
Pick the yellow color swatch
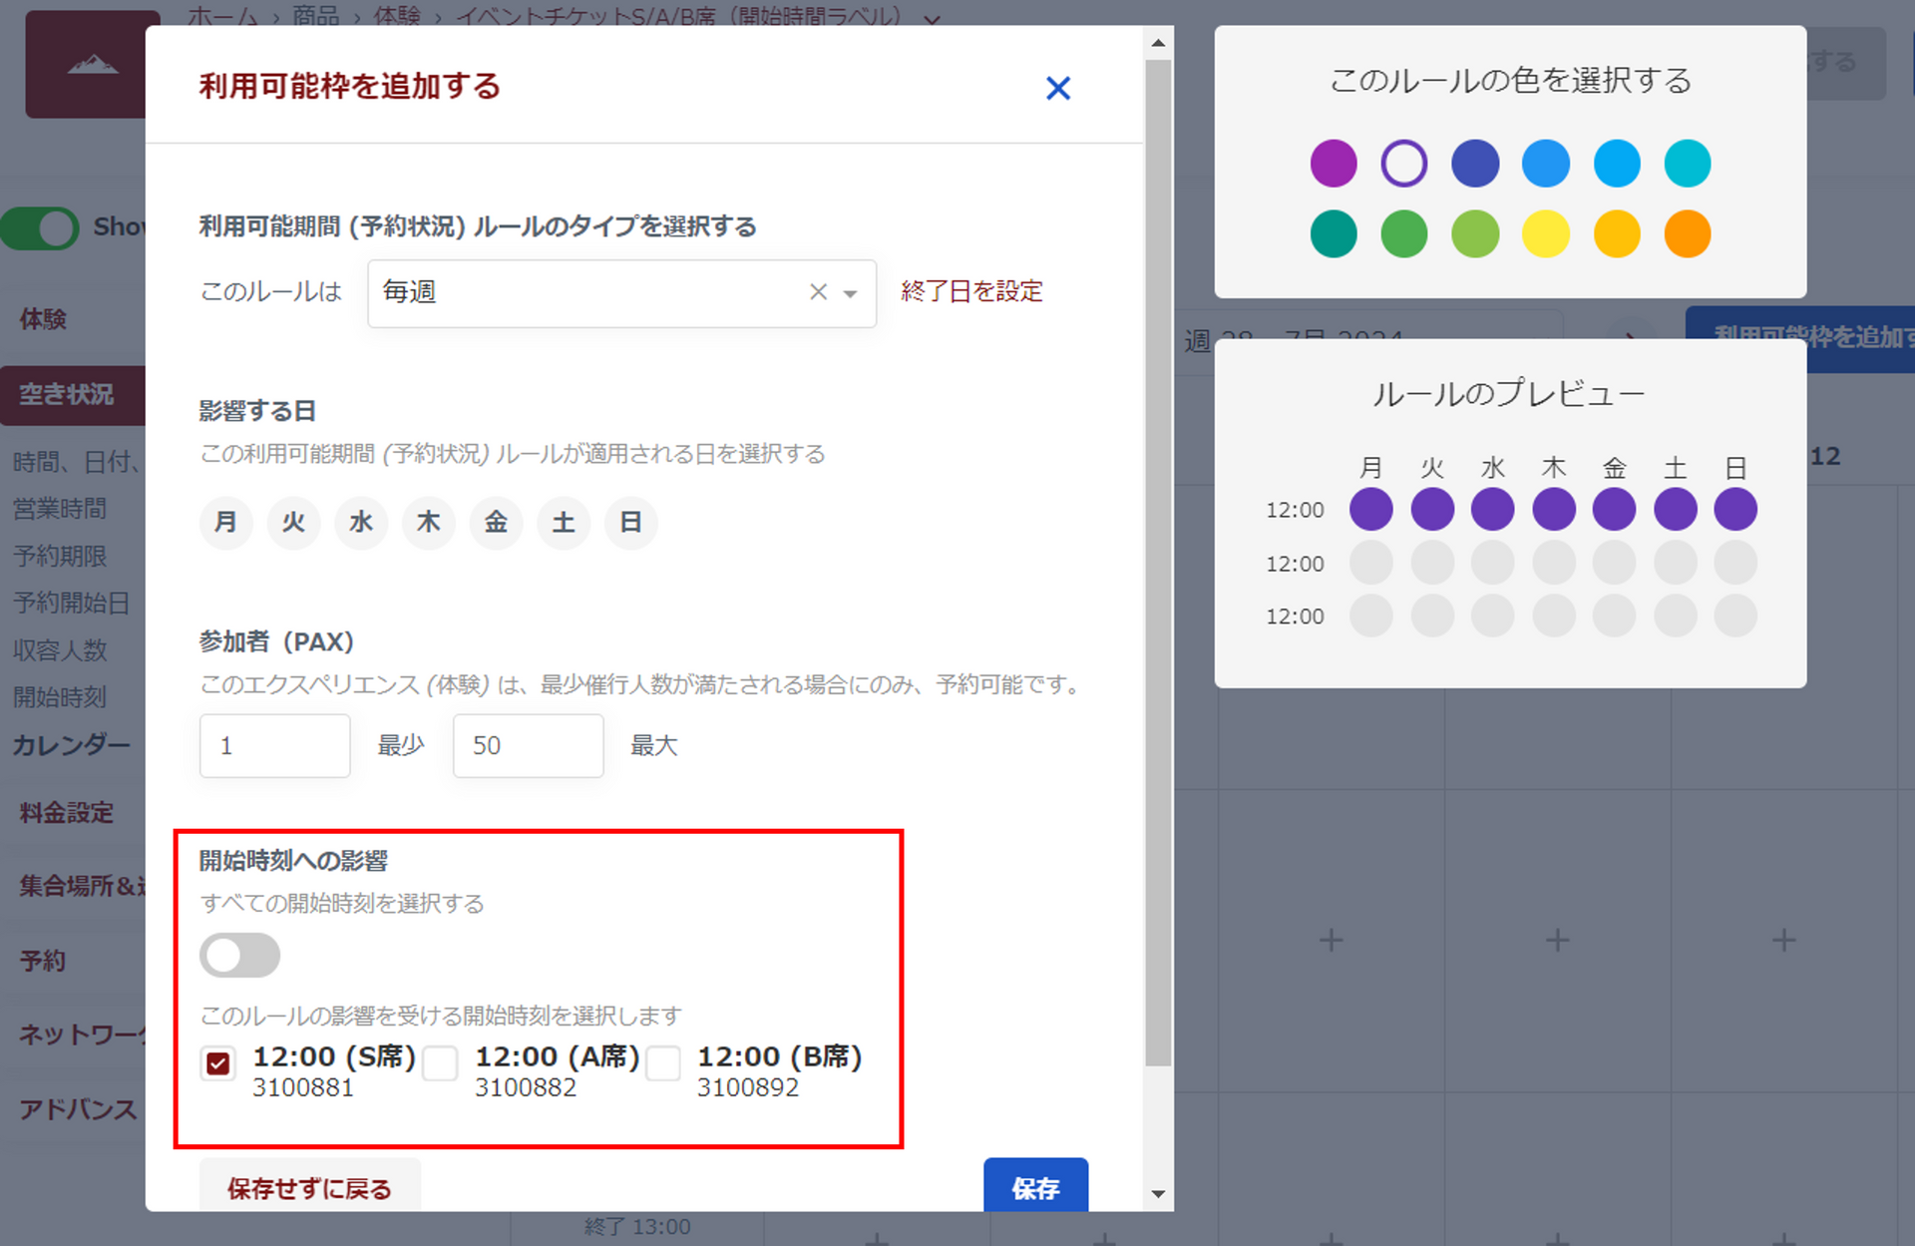click(1545, 234)
